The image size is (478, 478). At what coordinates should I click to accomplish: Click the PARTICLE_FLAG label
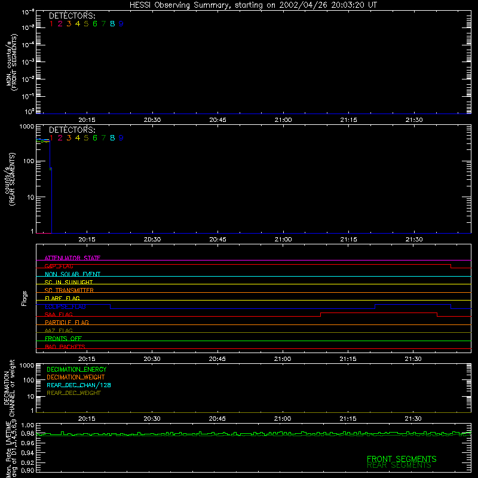67,322
